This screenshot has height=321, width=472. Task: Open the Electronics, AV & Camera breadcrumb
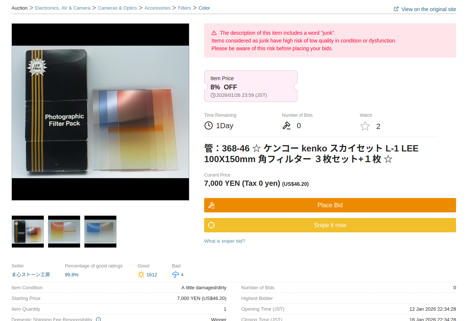pyautogui.click(x=63, y=8)
